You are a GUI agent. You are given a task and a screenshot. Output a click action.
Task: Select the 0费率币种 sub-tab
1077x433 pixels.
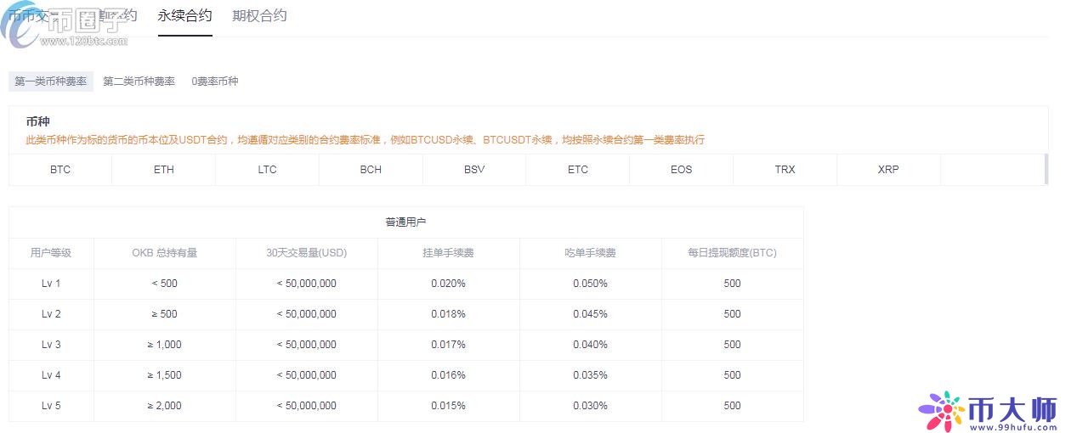[x=215, y=82]
